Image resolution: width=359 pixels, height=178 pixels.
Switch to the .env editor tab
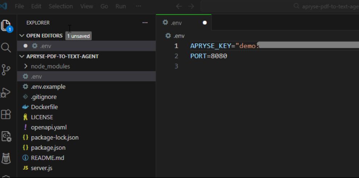coord(183,23)
